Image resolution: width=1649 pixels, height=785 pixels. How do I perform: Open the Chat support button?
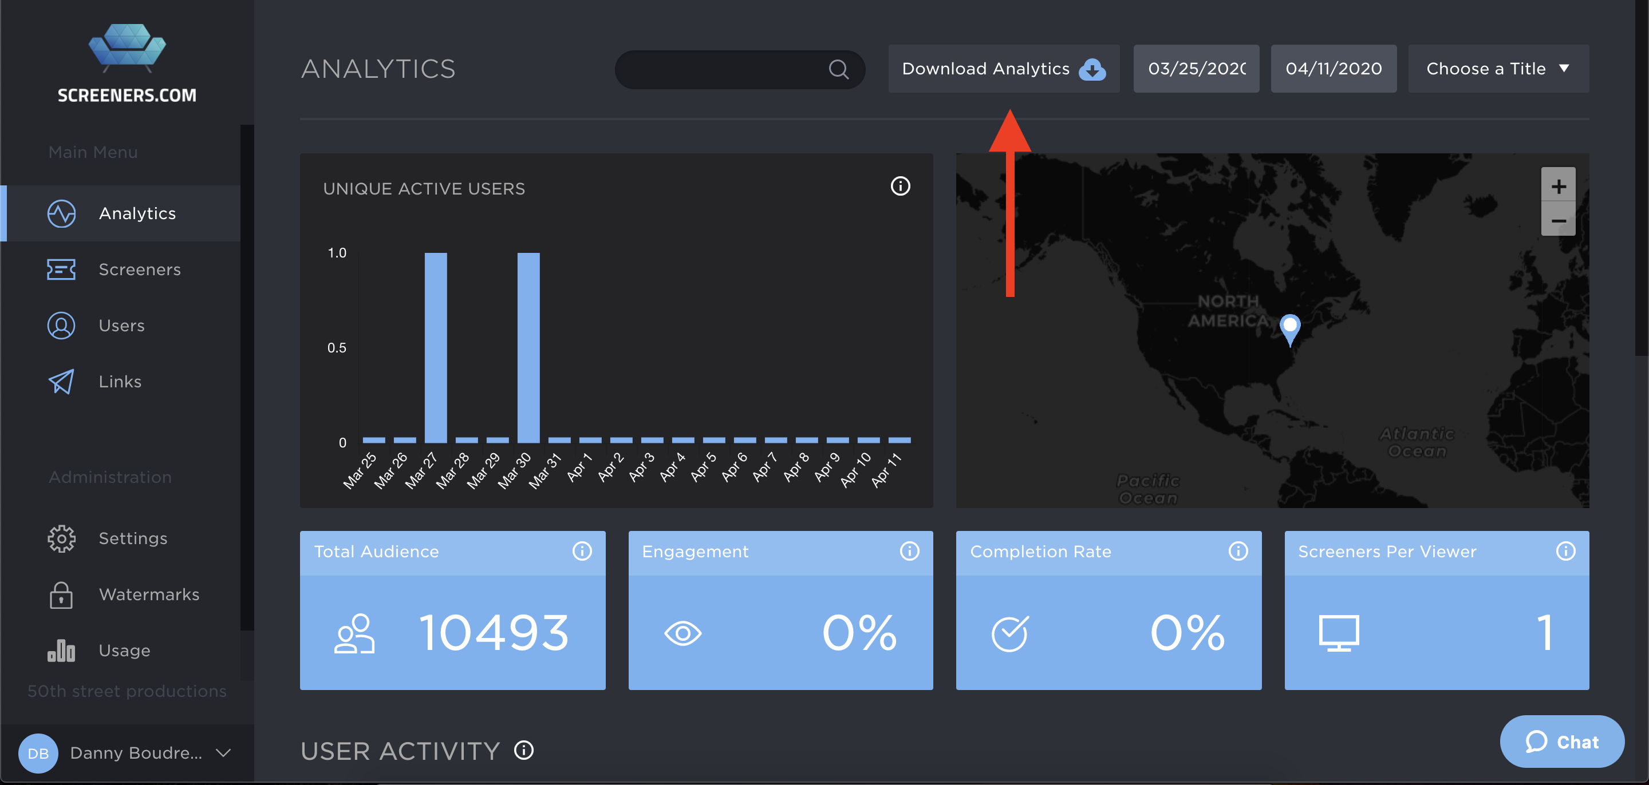click(1561, 742)
